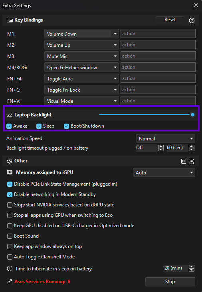202x292 pixels.
Task: Click the hibernate time 20 min stepper
Action: point(180,268)
